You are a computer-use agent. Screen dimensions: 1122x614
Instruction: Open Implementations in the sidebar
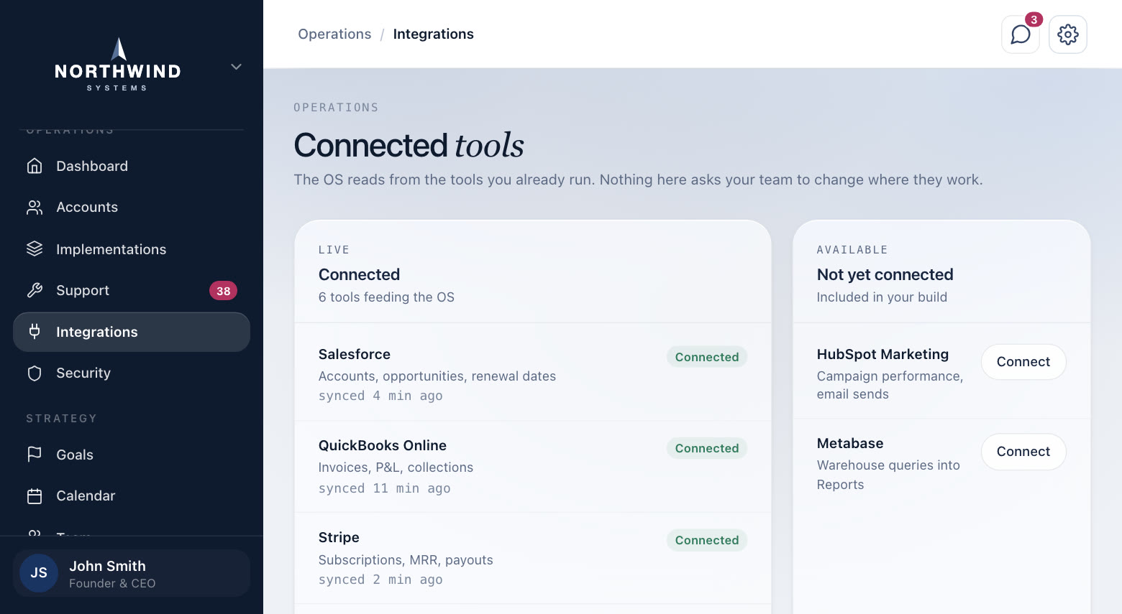(132, 249)
